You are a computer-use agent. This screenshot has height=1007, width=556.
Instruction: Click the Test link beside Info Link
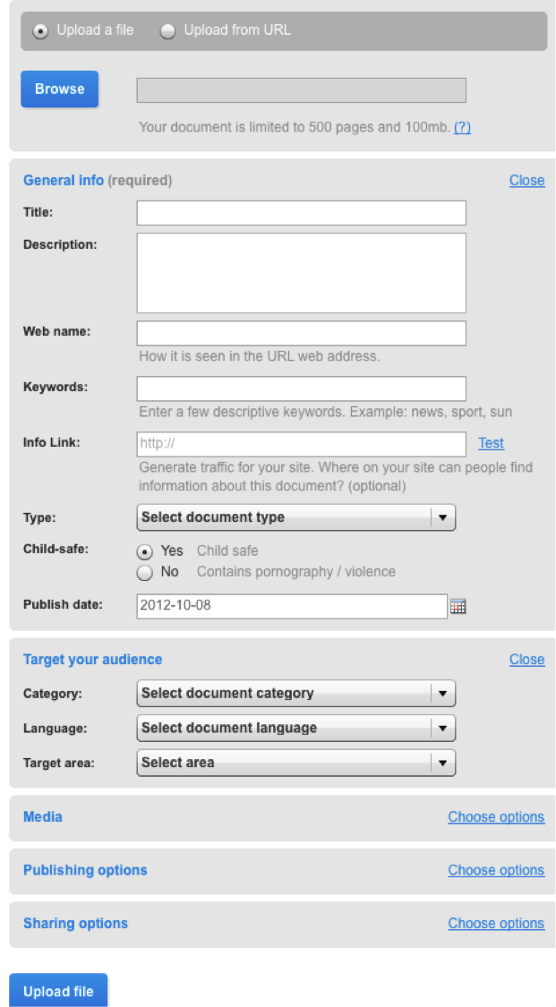pyautogui.click(x=492, y=443)
